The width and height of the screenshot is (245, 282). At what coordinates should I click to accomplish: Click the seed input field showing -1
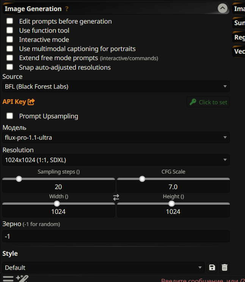(116, 236)
